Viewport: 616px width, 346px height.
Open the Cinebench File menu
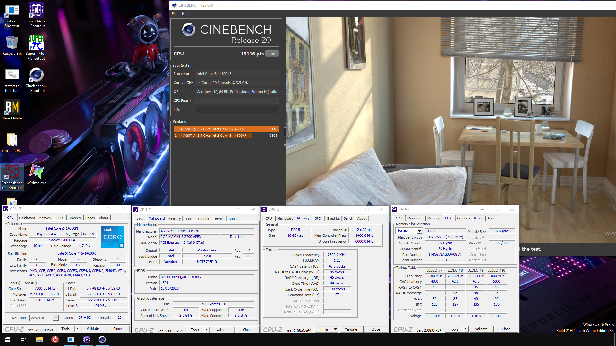175,14
